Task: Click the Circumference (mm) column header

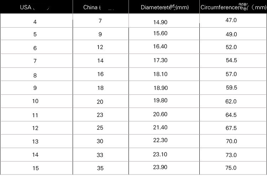Action: click(x=233, y=7)
